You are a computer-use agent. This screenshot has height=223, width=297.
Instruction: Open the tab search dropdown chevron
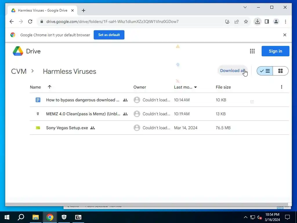(245, 7)
